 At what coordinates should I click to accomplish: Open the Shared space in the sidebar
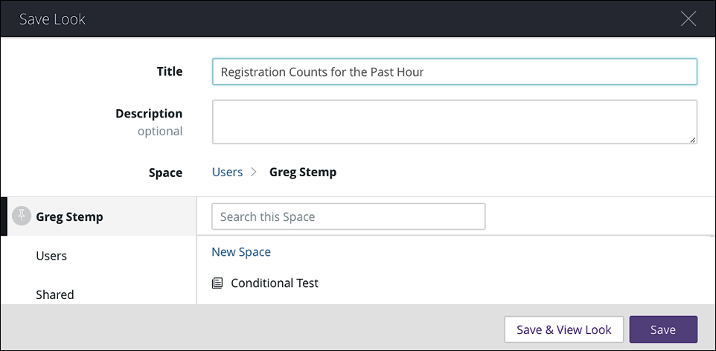pos(55,294)
